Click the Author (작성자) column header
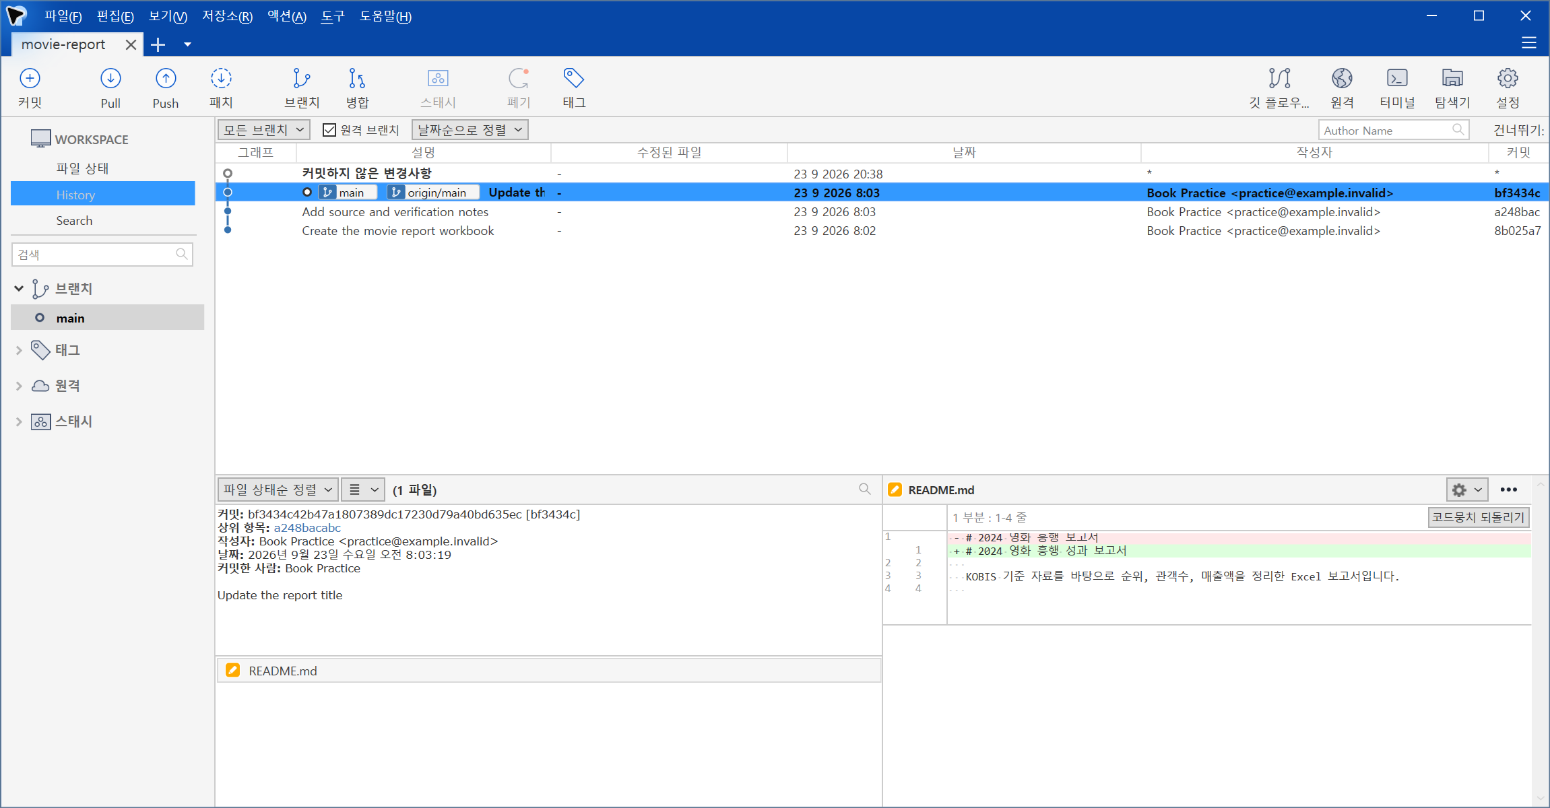The image size is (1550, 808). tap(1314, 152)
